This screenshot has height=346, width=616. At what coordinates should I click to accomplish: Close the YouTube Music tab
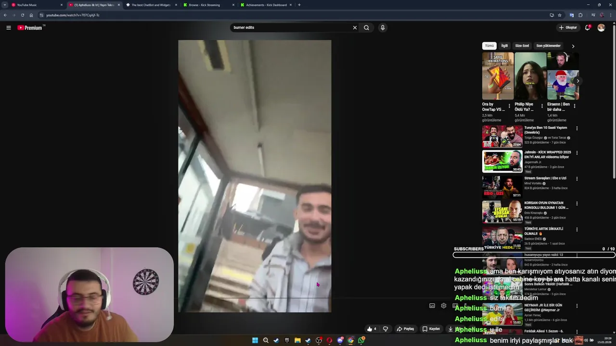tap(62, 5)
